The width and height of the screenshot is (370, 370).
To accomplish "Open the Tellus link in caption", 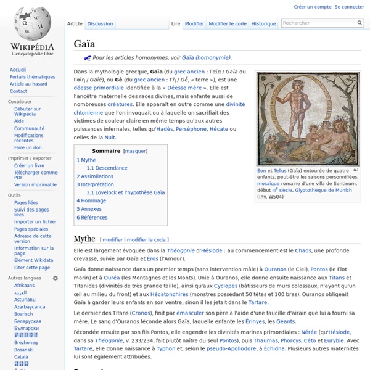I will click(x=280, y=171).
